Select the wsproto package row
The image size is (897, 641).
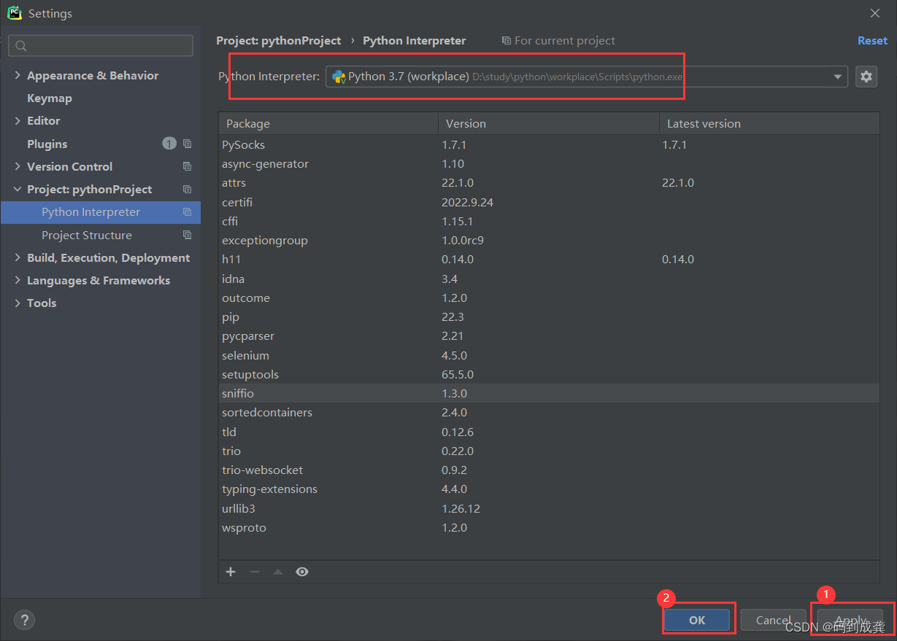tap(549, 527)
